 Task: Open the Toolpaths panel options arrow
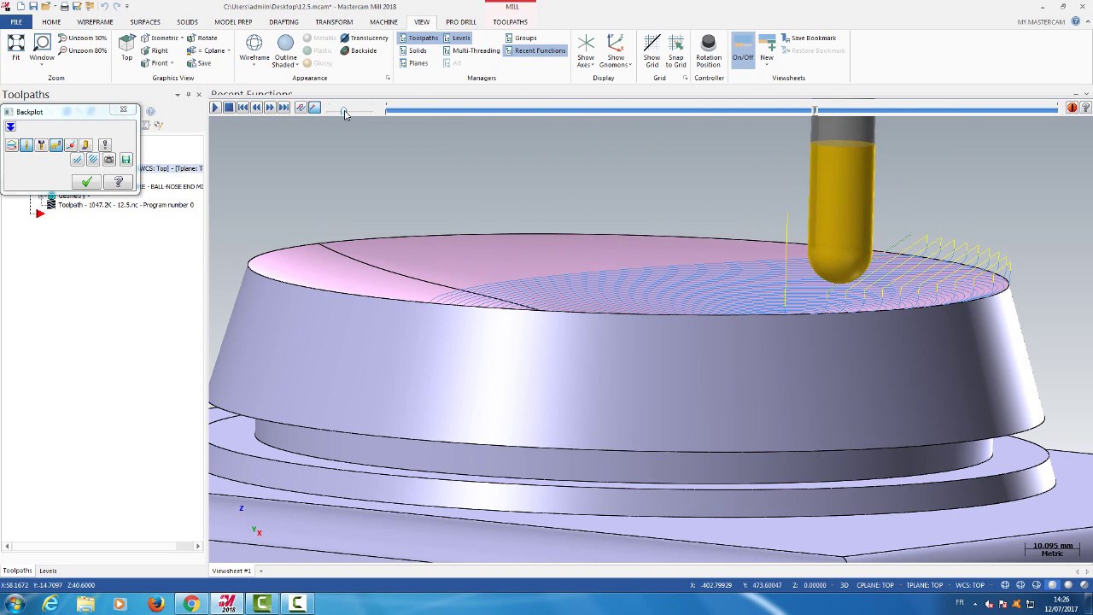tap(178, 95)
